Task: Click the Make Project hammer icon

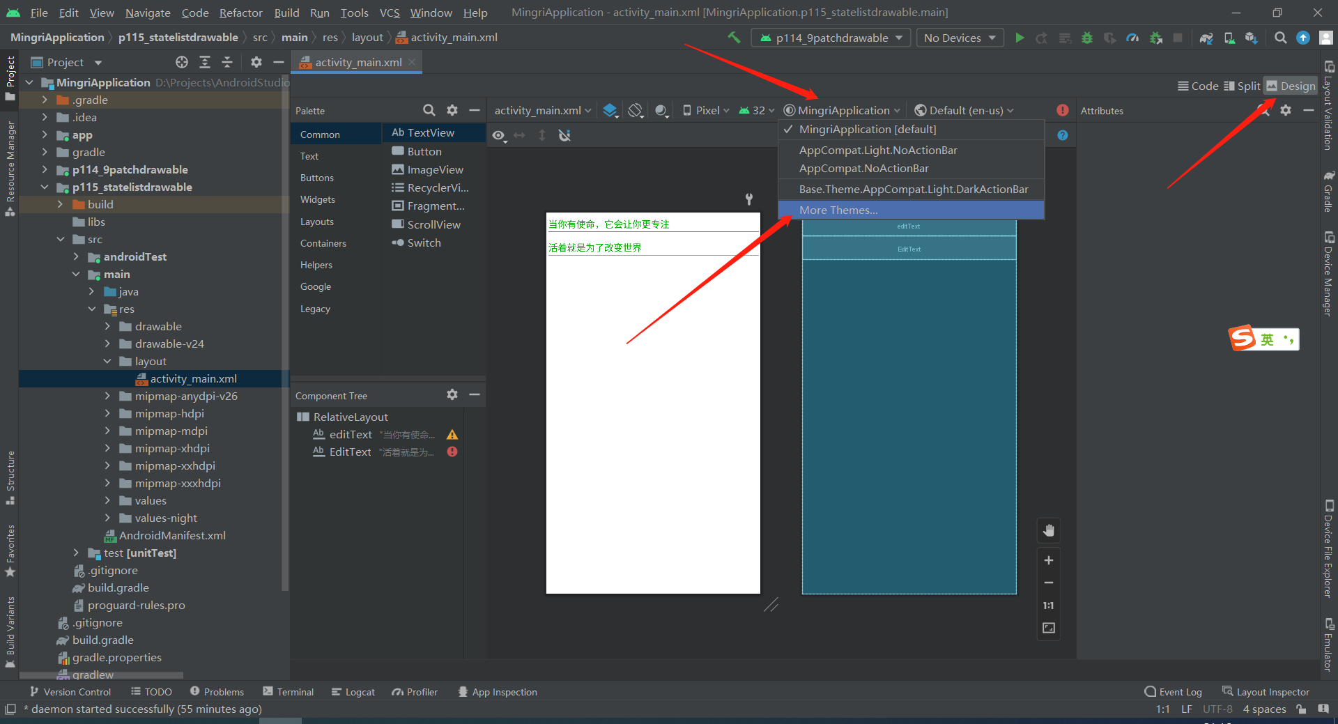Action: coord(734,38)
